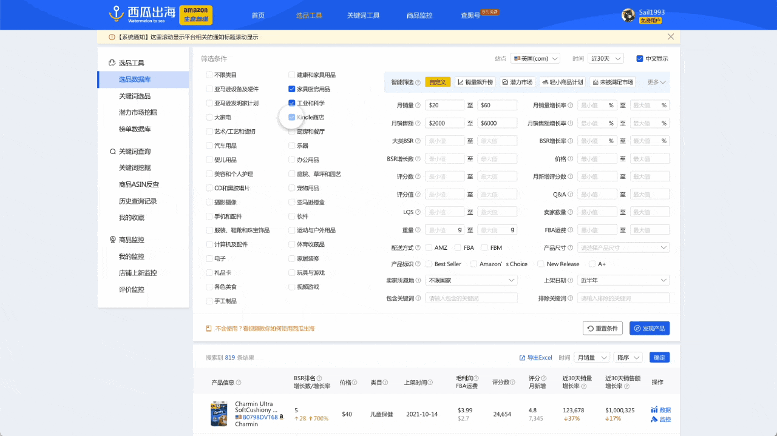Click 选品工具 sidebar section icon
777x436 pixels.
tap(112, 63)
